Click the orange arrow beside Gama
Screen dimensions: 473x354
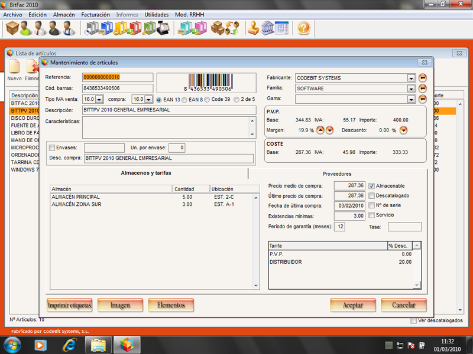pyautogui.click(x=422, y=99)
